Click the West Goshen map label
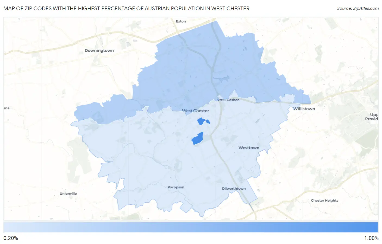 [x=228, y=100]
